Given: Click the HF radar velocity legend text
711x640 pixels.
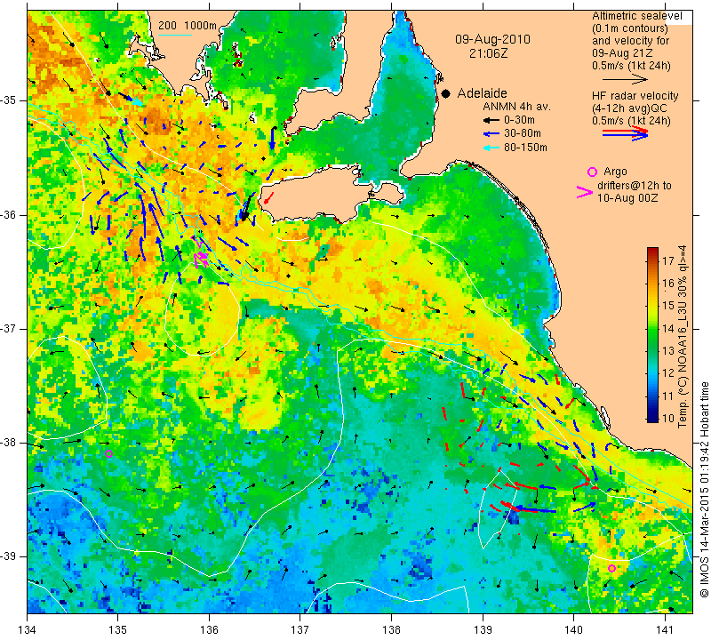Looking at the screenshot, I should click(x=635, y=96).
